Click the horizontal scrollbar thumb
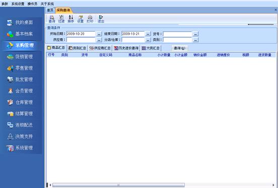Viewport: 278px width, 188px height. [118, 185]
